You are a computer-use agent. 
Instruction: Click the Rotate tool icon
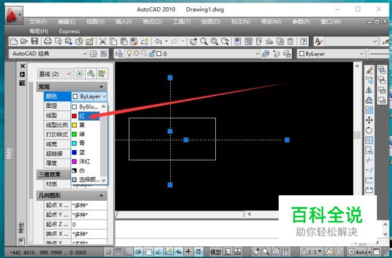click(x=369, y=130)
